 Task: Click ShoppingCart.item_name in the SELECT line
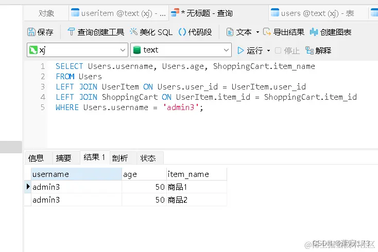[x=264, y=66]
